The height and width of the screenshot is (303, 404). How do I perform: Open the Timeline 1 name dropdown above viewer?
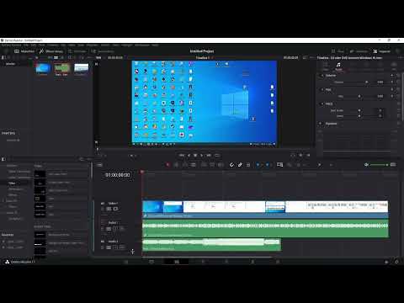pos(205,58)
